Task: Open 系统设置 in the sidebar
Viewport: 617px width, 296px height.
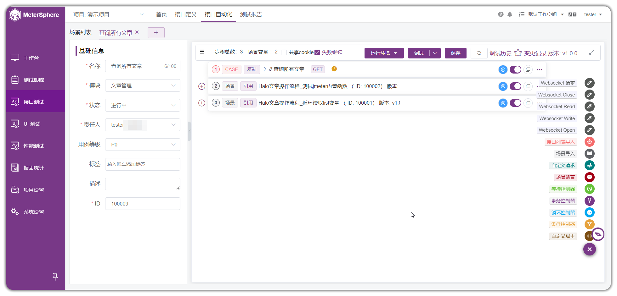Action: [x=36, y=212]
